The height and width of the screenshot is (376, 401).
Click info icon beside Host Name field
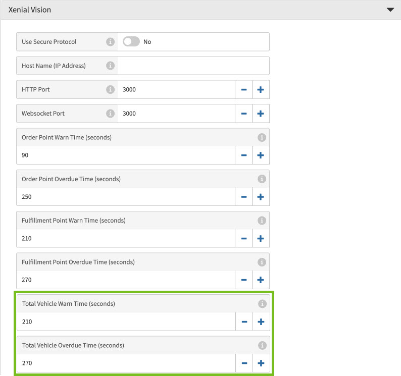pyautogui.click(x=110, y=66)
